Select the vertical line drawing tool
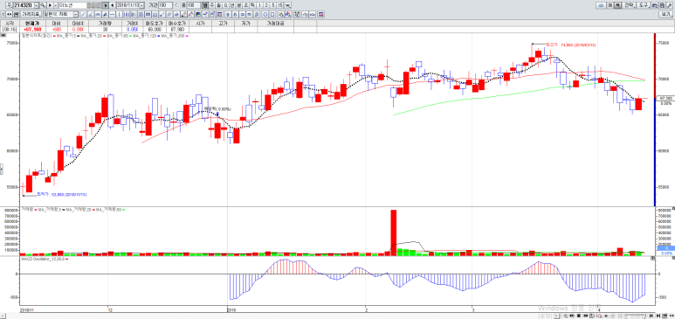The height and width of the screenshot is (319, 675). coord(119,14)
